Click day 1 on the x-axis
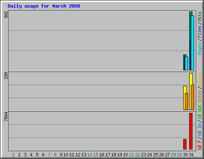The height and width of the screenshot is (159, 204). pos(13,155)
